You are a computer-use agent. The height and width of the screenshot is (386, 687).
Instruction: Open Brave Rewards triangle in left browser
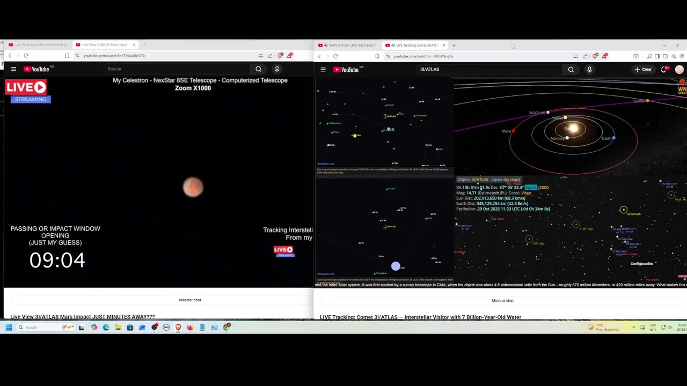pos(290,55)
